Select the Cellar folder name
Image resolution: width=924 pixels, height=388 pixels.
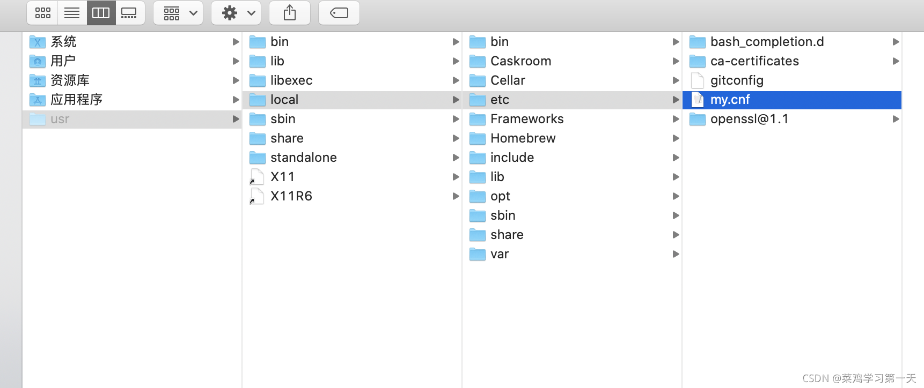pyautogui.click(x=508, y=80)
